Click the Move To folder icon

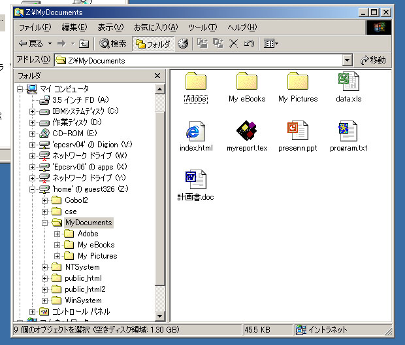point(202,43)
